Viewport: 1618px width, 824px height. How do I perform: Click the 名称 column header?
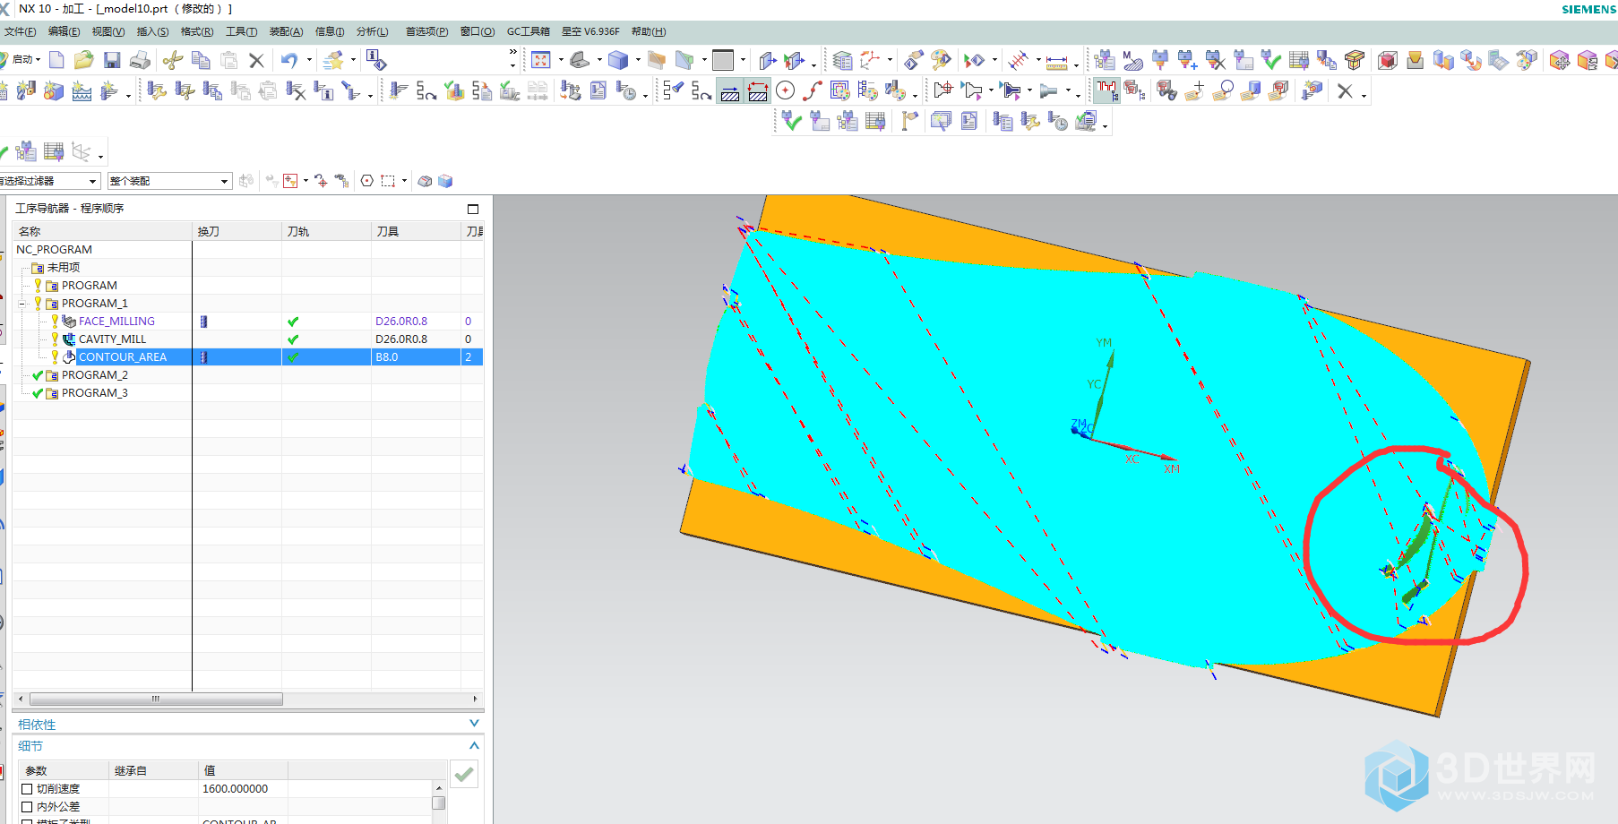coord(102,231)
